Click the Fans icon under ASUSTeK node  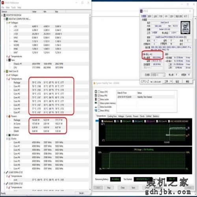9,60
